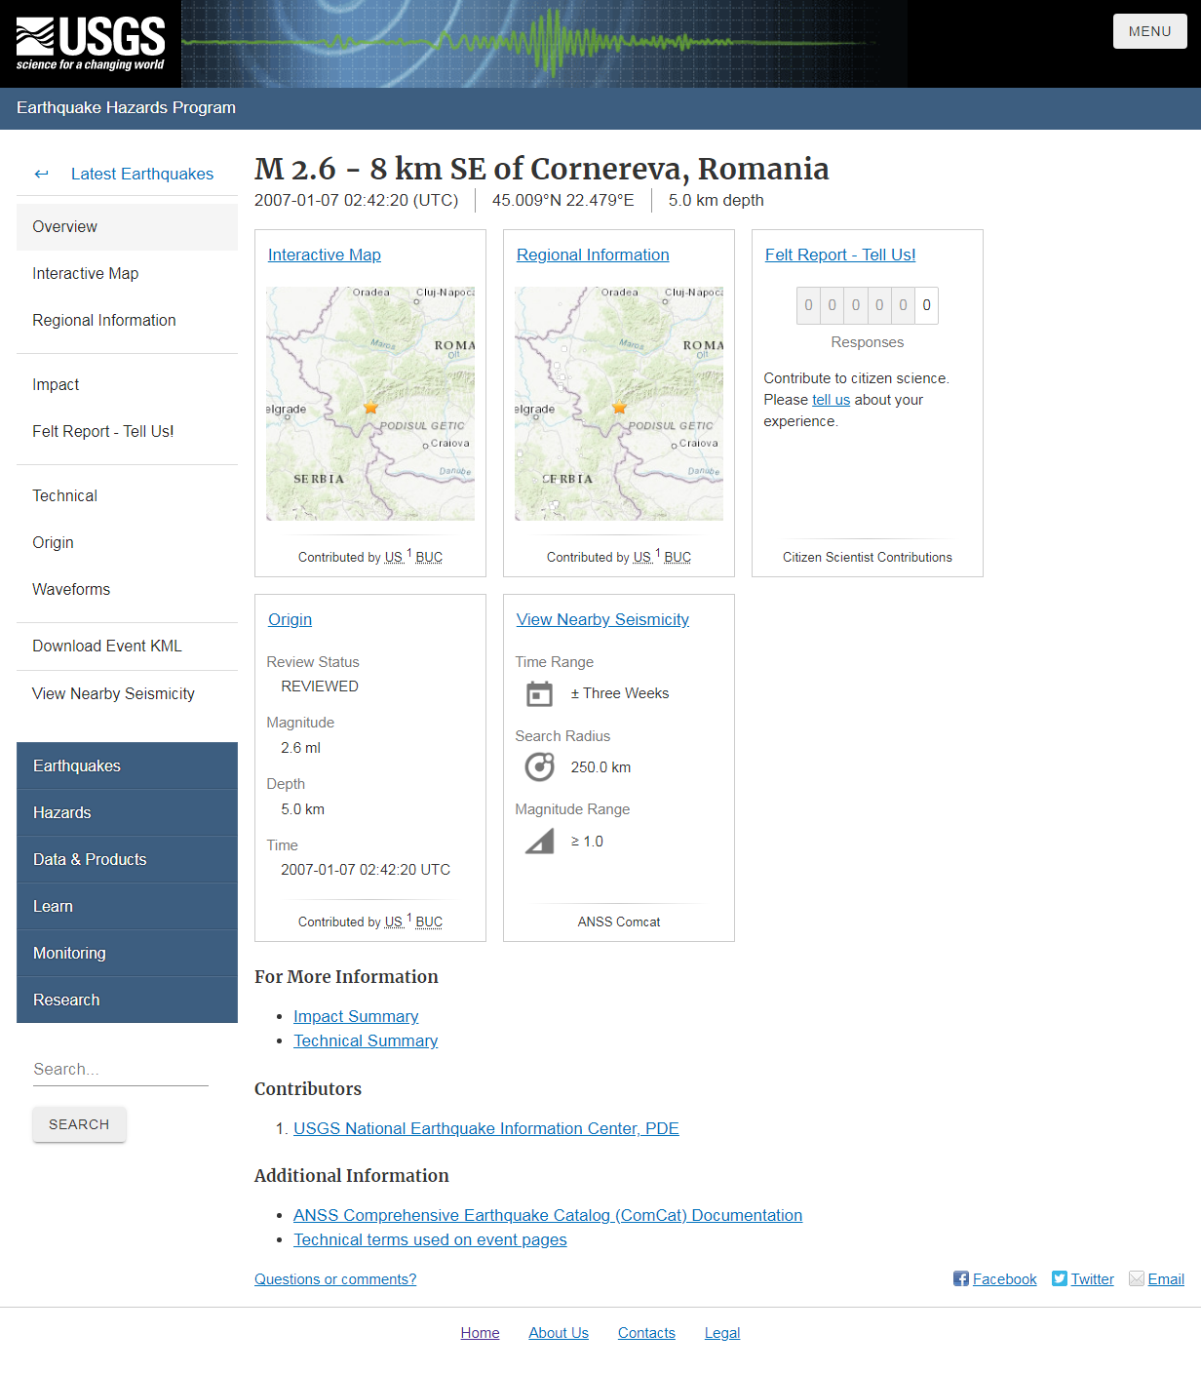
Task: Click BUC contributor in Interactive Map card
Action: (429, 557)
